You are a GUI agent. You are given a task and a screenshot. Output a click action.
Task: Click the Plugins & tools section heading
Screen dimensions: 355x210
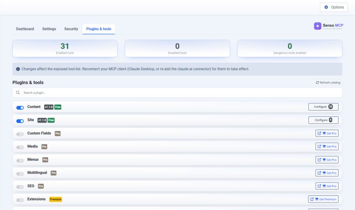pos(28,83)
